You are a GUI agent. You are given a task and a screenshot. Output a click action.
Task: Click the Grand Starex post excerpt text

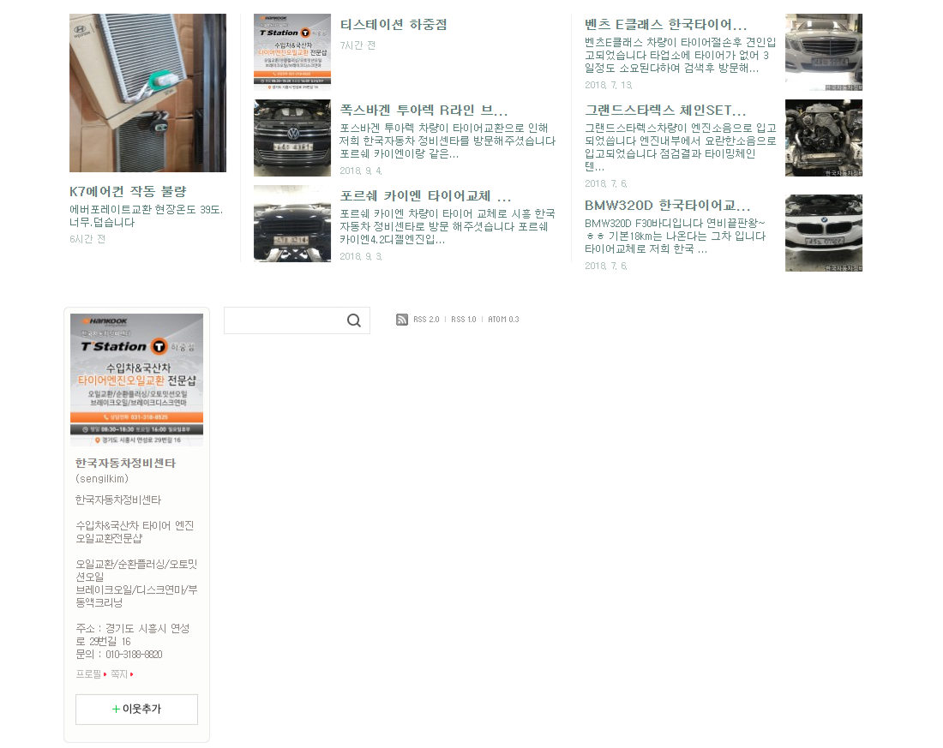pyautogui.click(x=680, y=147)
